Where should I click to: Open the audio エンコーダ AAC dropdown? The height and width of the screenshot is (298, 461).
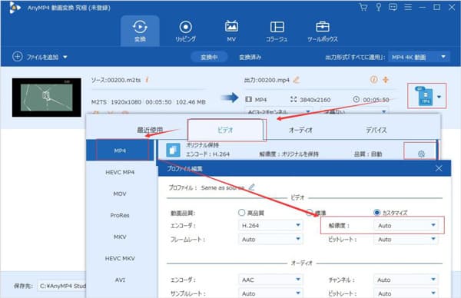pos(270,280)
